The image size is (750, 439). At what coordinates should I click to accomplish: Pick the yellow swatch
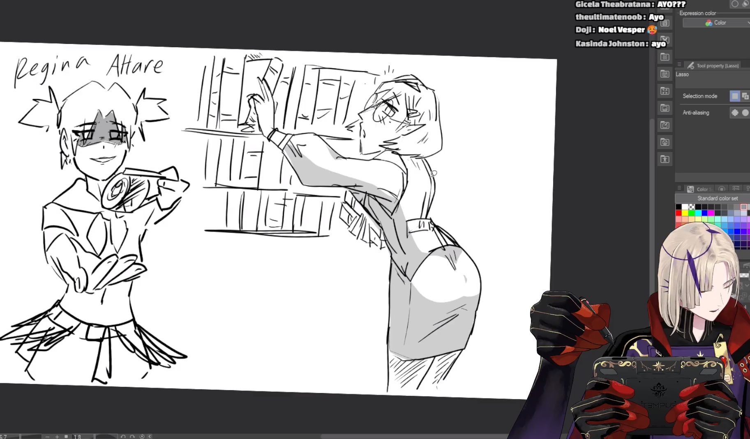(685, 213)
